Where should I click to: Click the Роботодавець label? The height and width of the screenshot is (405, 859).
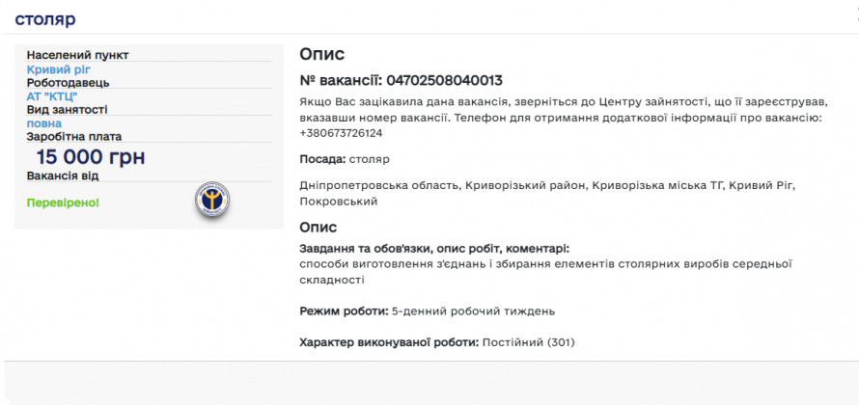(68, 83)
